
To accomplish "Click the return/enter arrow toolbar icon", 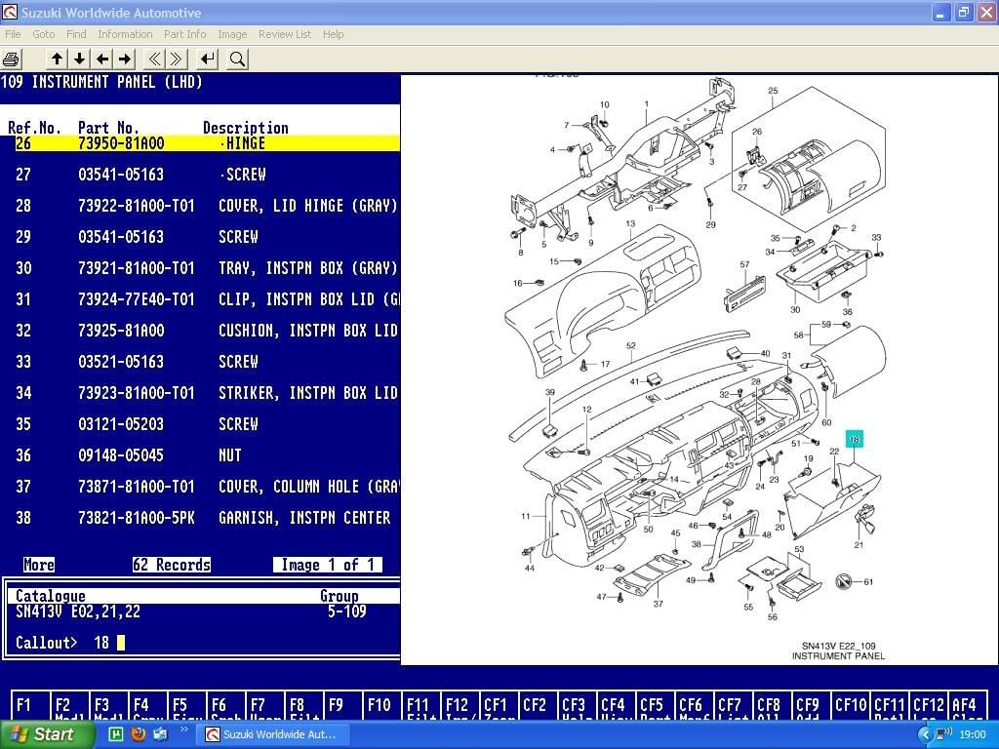I will (x=208, y=59).
